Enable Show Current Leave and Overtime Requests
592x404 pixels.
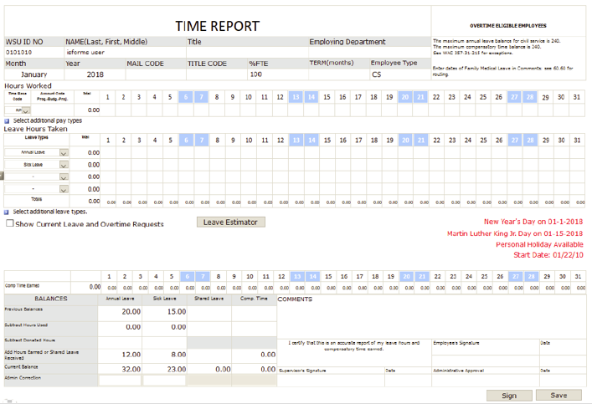click(x=10, y=224)
